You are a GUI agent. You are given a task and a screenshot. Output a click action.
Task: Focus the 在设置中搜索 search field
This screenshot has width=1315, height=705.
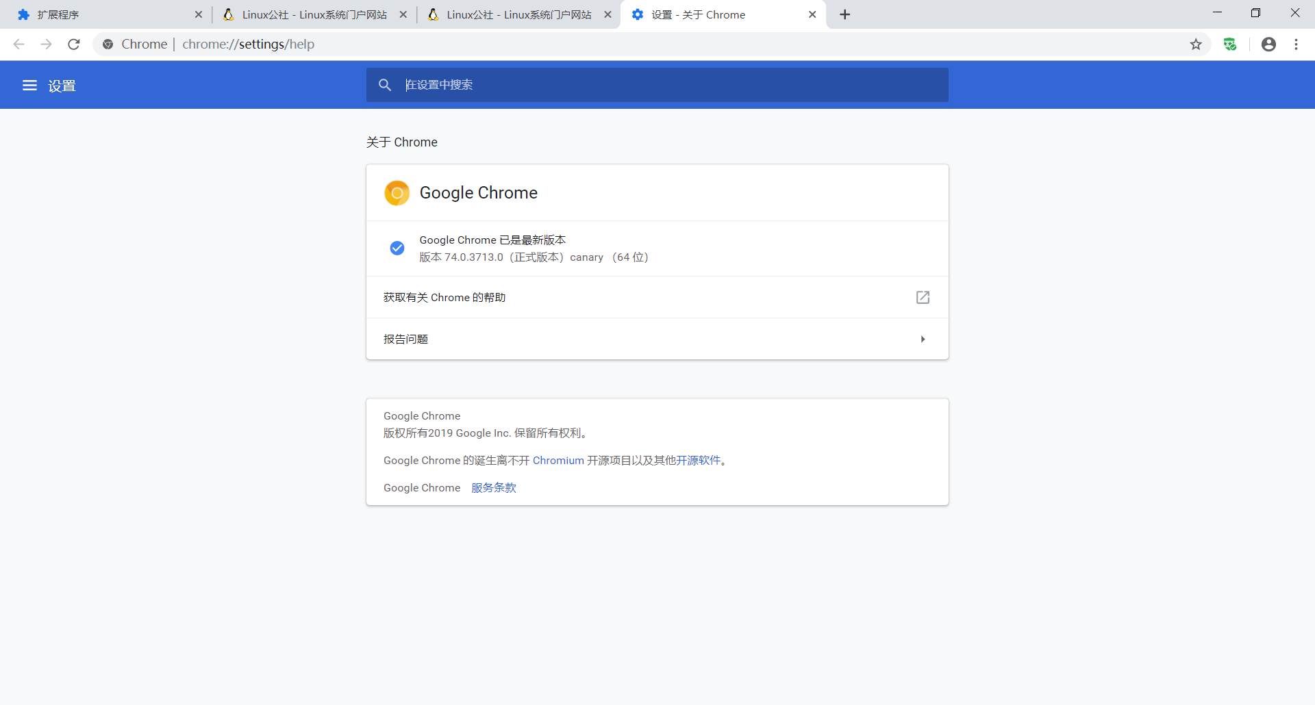[657, 85]
